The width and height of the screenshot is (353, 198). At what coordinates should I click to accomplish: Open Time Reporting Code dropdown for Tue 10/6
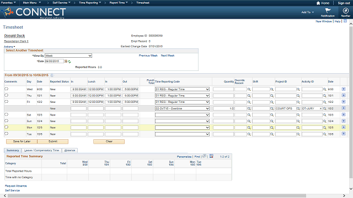pyautogui.click(x=182, y=134)
